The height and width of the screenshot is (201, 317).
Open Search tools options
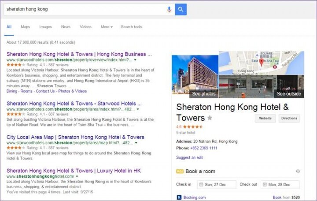131,27
